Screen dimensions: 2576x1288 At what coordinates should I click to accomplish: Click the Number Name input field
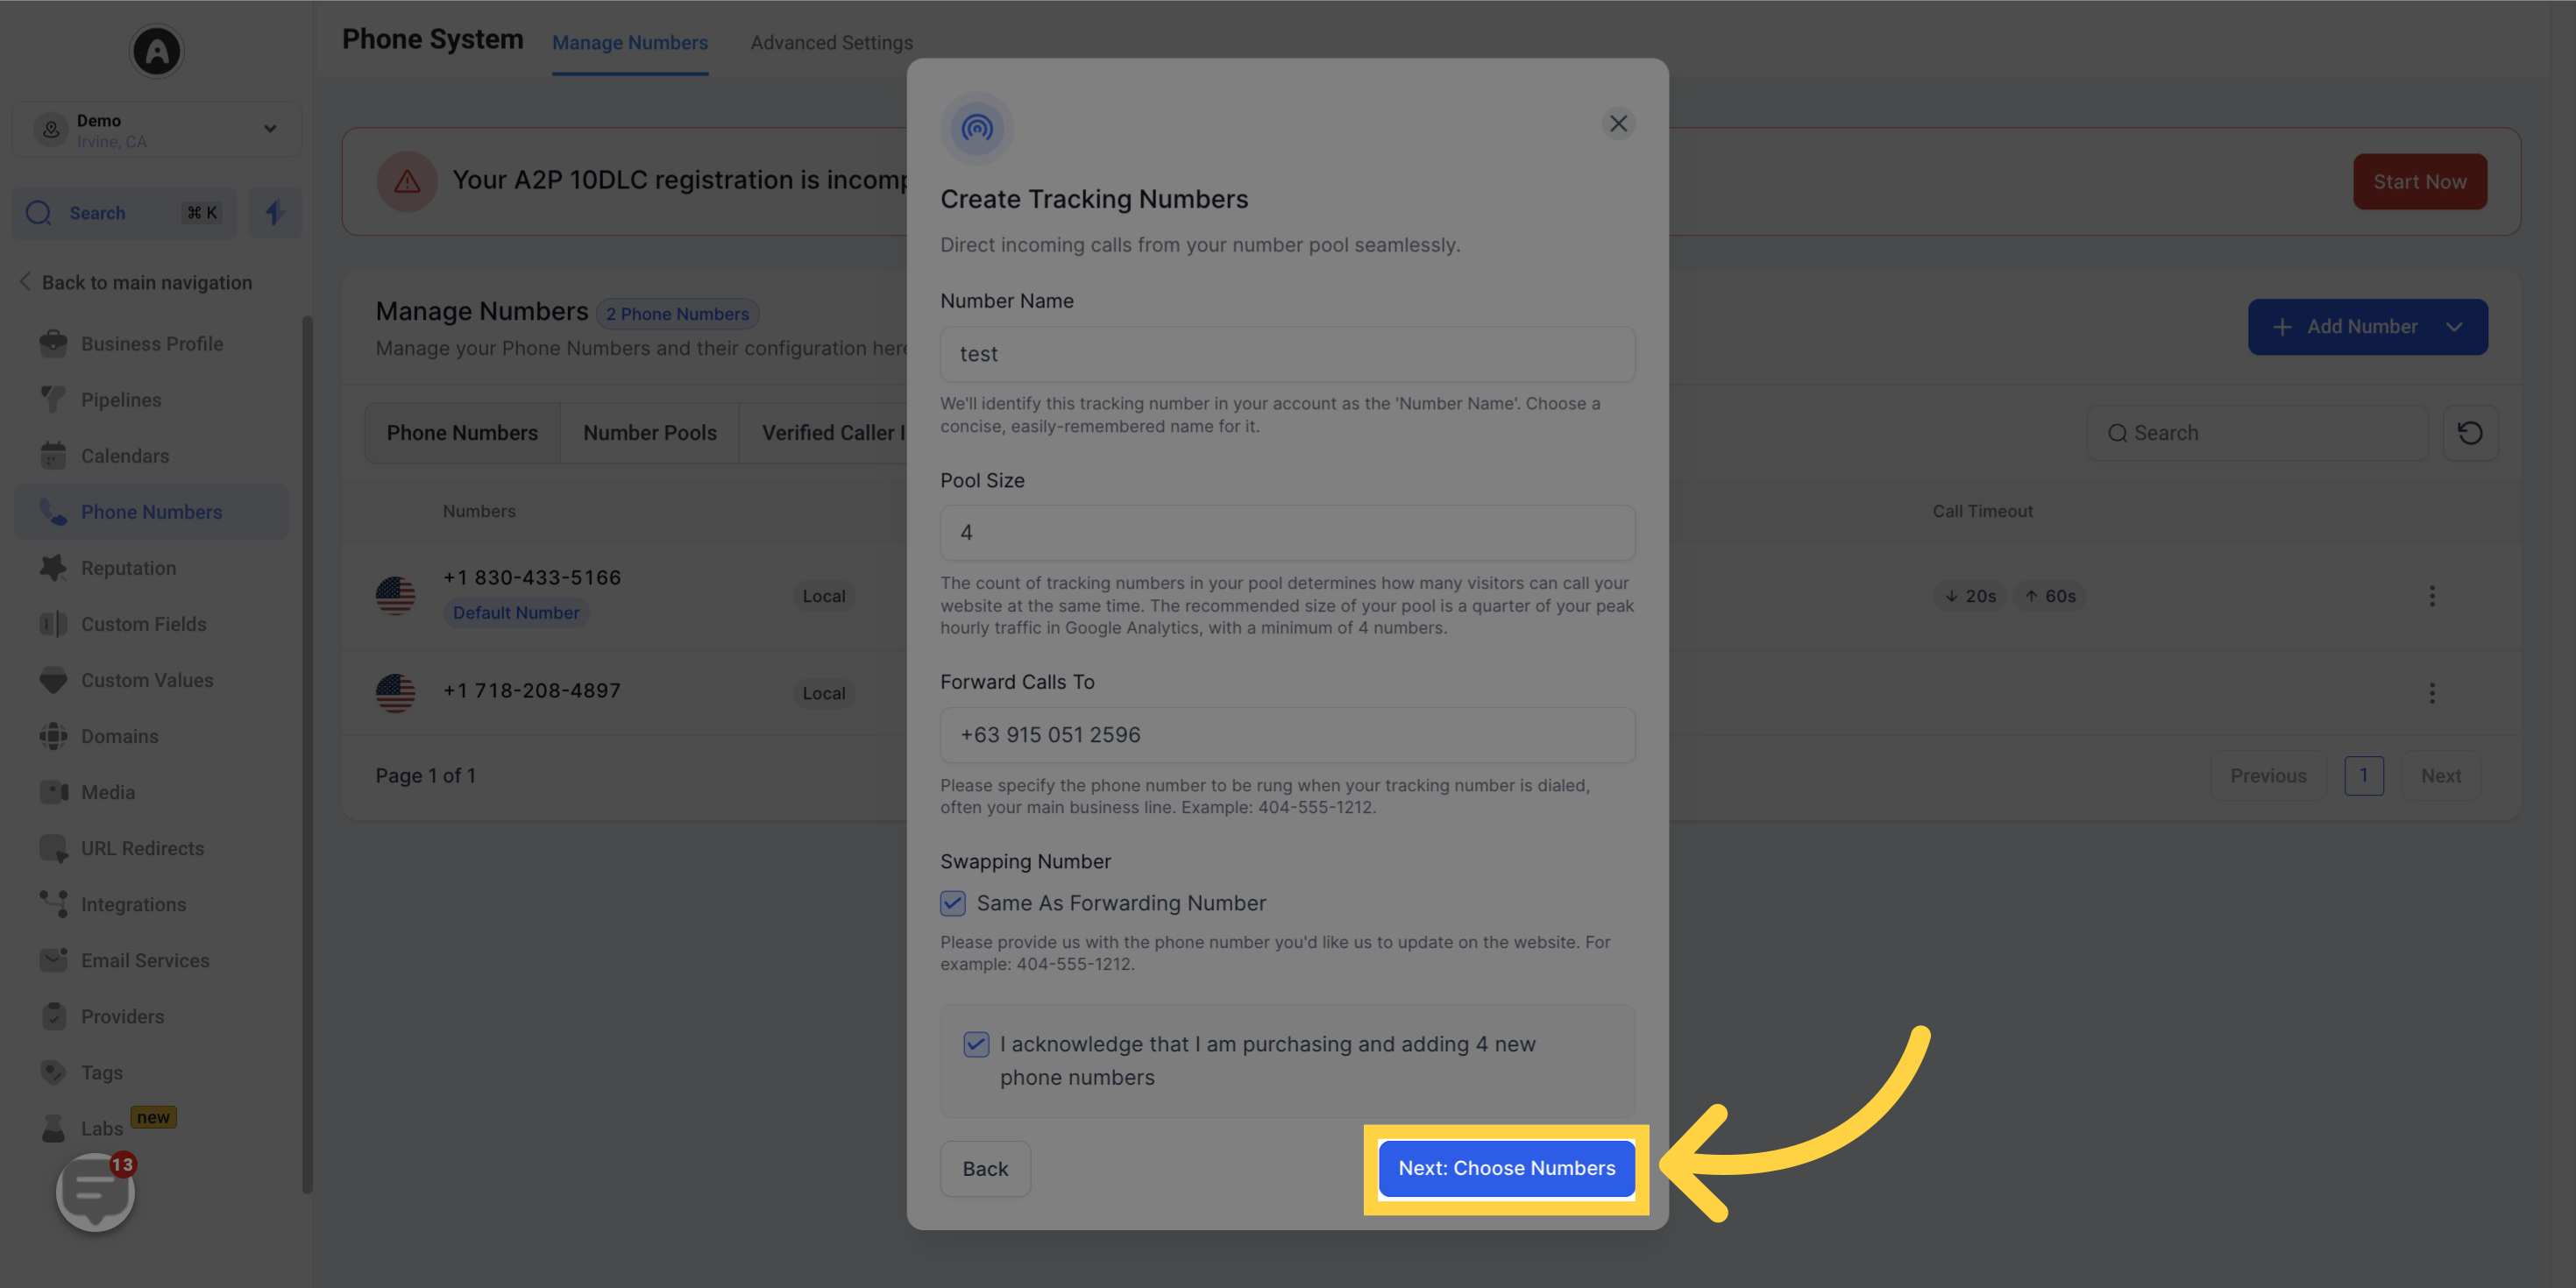point(1288,353)
